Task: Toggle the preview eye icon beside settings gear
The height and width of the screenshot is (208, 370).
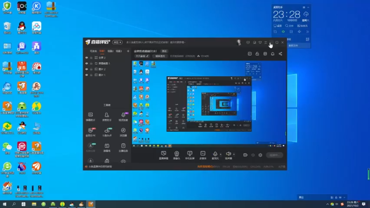Action: click(x=253, y=155)
